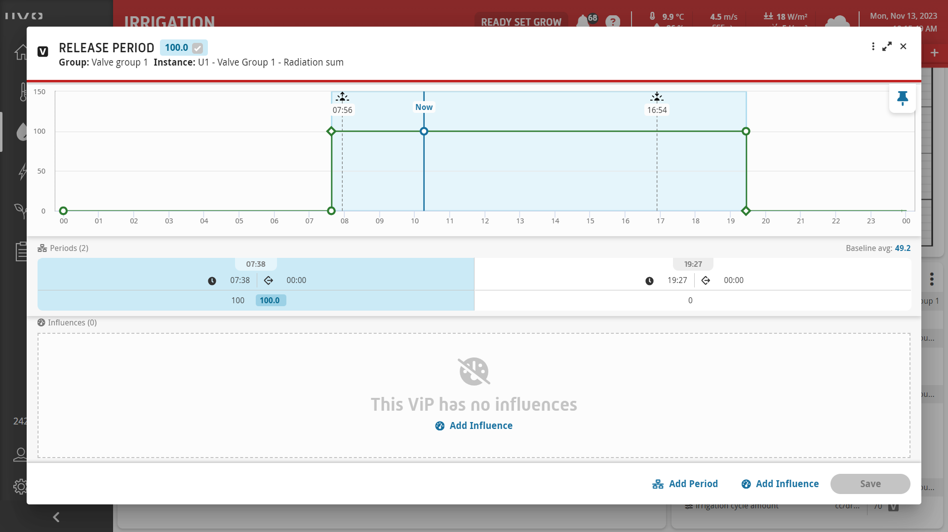This screenshot has height=532, width=948.
Task: Click the ramp time icon in the 19:27 period
Action: point(706,281)
